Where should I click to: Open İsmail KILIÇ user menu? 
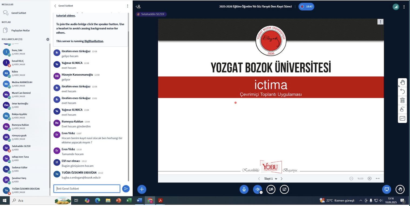25,63
